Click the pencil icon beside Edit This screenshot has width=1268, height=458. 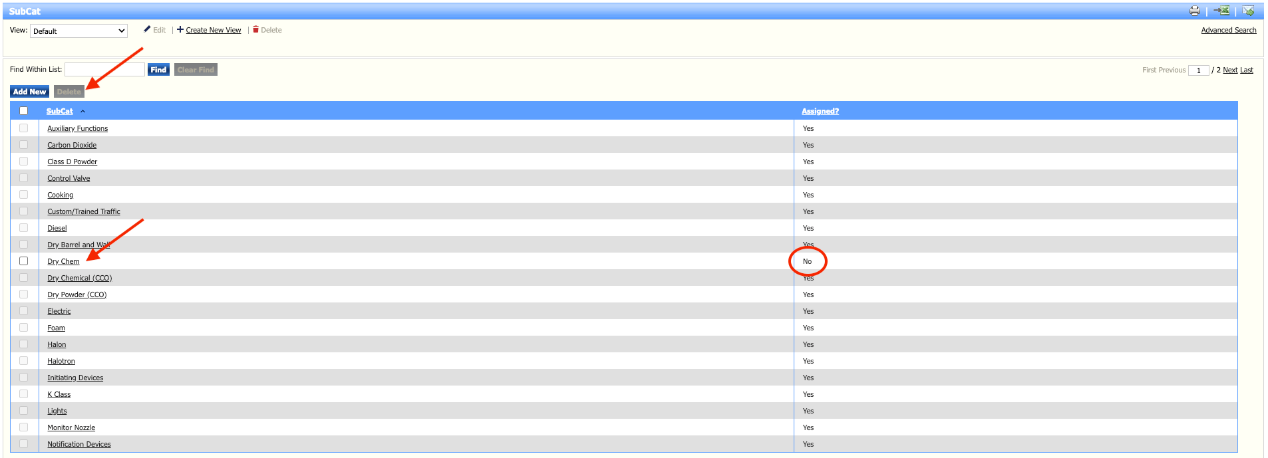tap(147, 29)
